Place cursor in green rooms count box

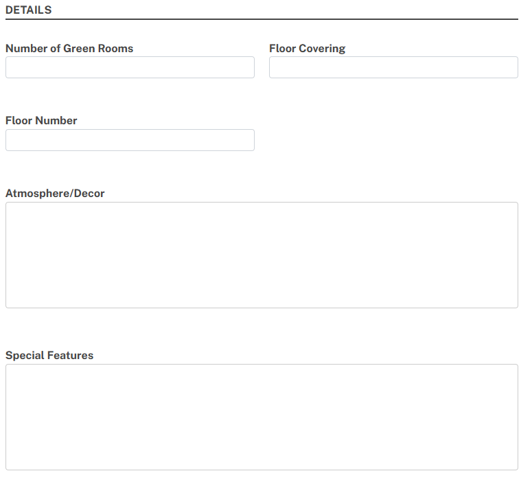tap(130, 67)
